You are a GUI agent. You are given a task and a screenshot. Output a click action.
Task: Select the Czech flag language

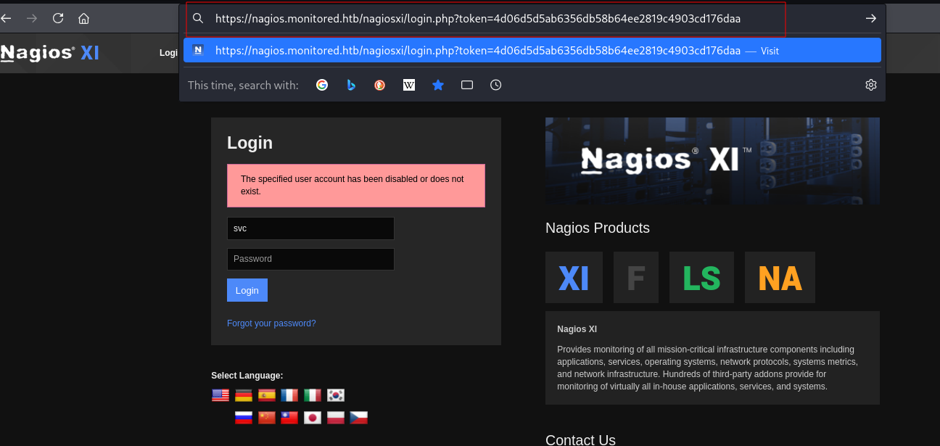pyautogui.click(x=359, y=418)
